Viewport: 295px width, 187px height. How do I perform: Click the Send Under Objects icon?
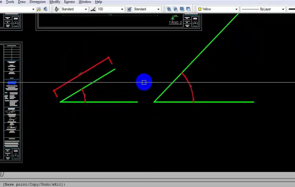coord(188,9)
